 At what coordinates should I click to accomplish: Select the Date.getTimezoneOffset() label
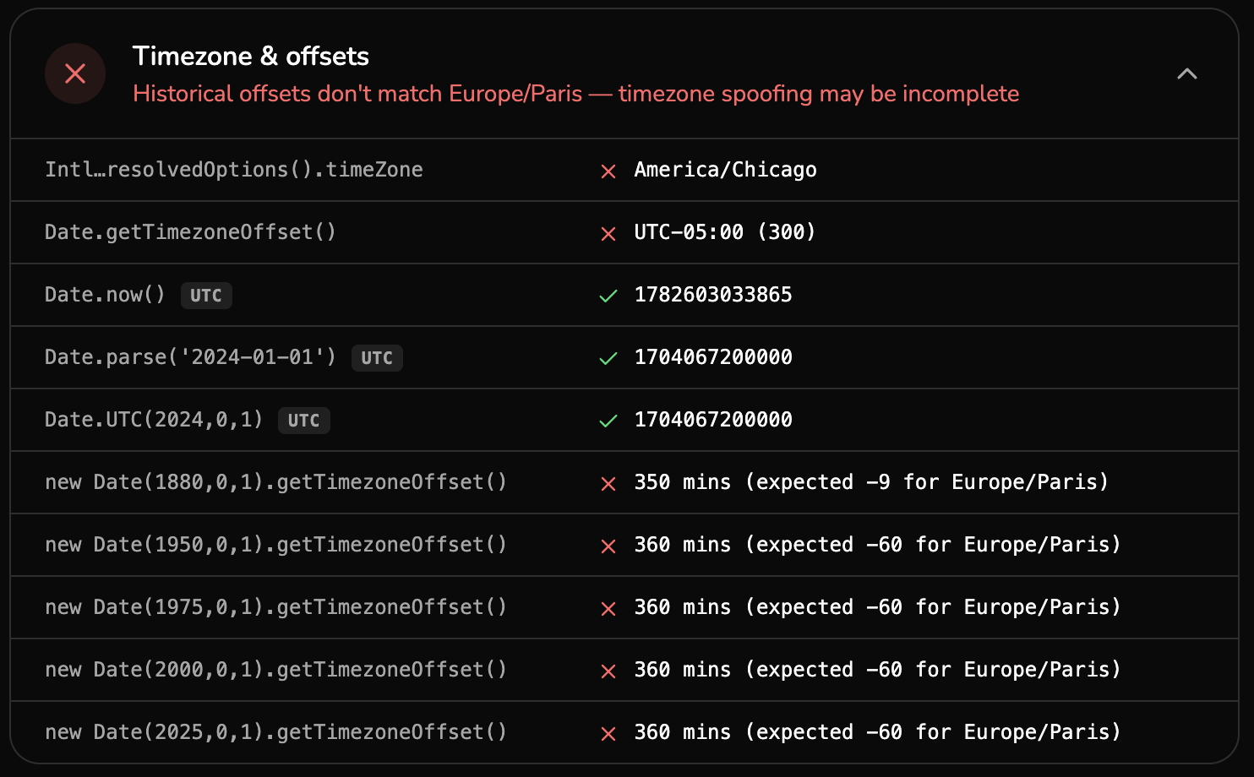pyautogui.click(x=191, y=232)
